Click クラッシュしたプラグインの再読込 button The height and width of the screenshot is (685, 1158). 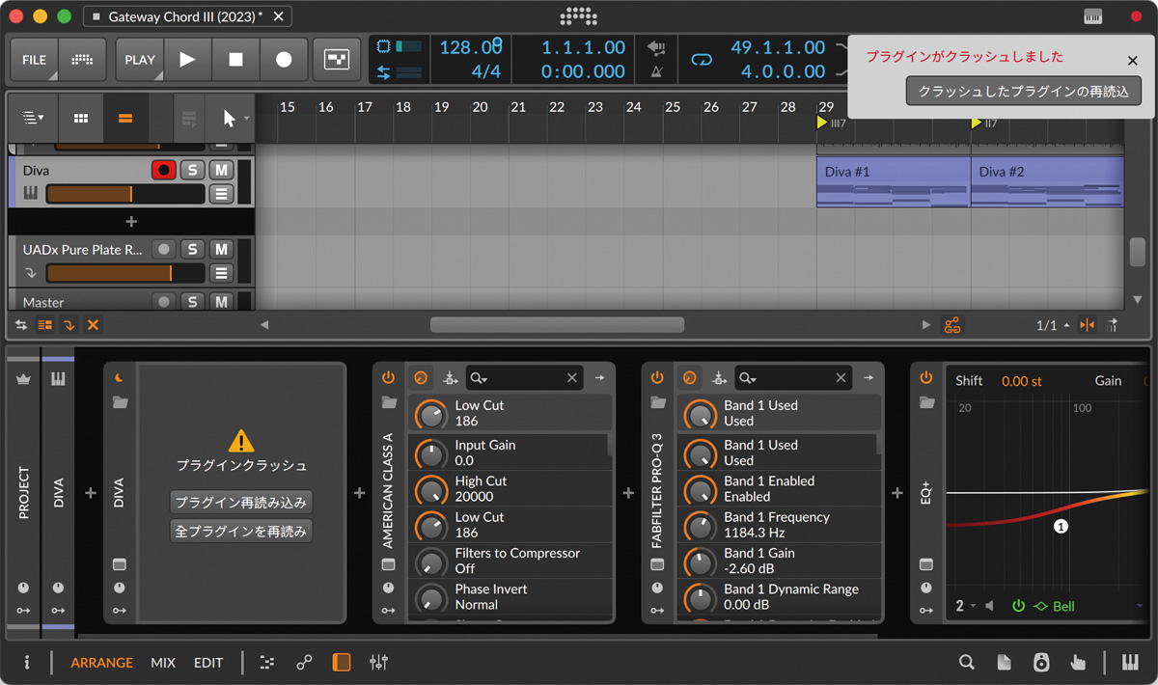pyautogui.click(x=1024, y=91)
